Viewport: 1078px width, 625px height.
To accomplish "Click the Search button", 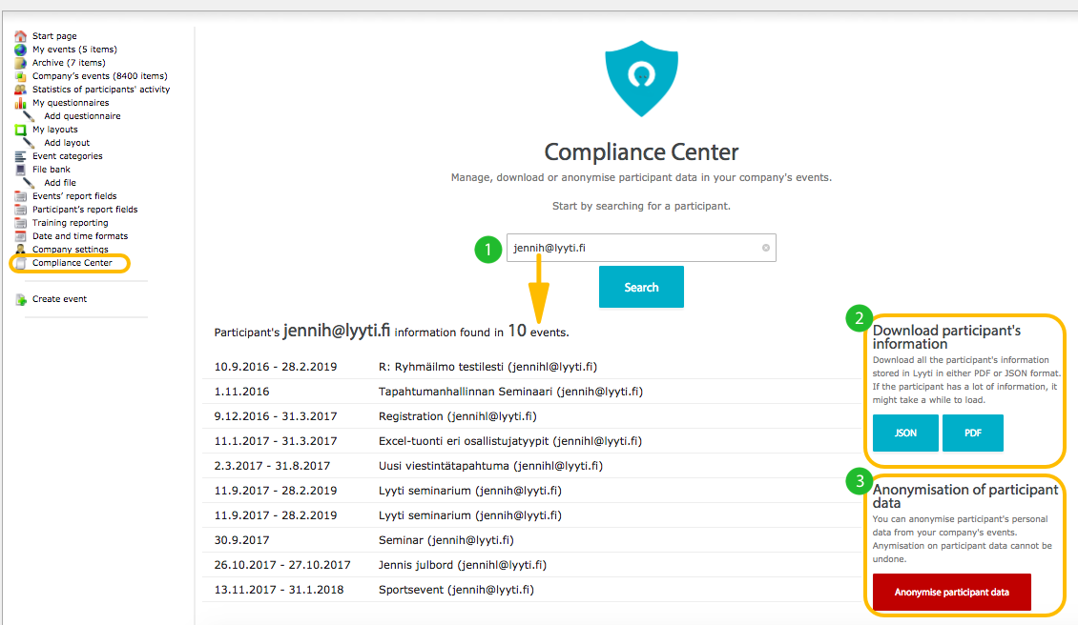I will (641, 287).
